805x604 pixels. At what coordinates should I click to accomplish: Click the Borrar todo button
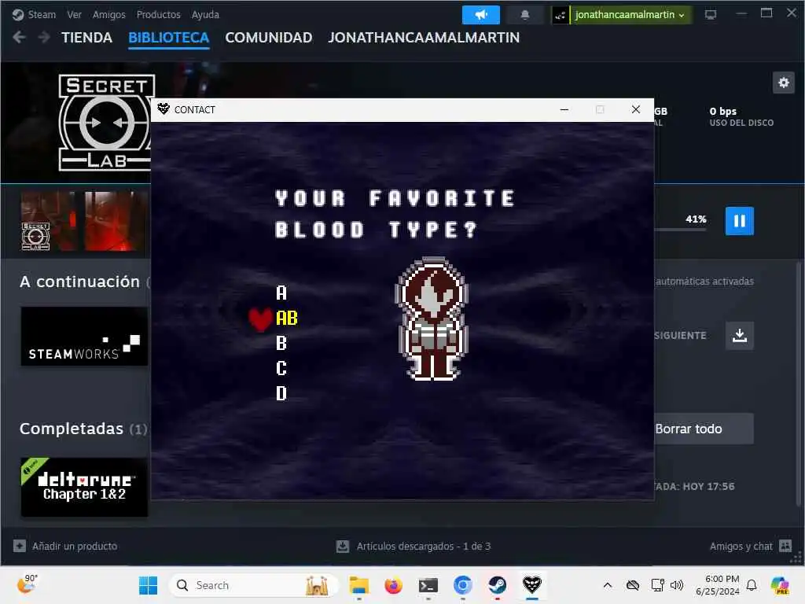click(x=704, y=429)
